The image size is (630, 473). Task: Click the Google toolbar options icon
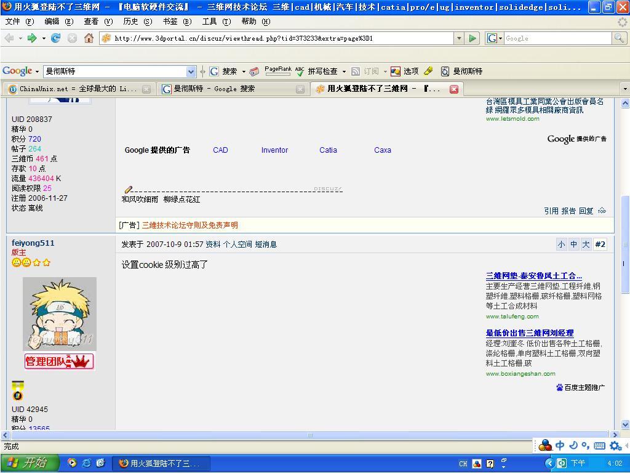pos(396,71)
